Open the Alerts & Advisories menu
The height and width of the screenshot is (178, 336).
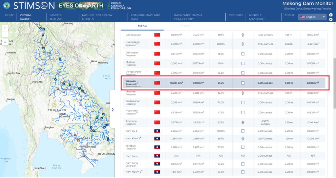click(x=255, y=17)
